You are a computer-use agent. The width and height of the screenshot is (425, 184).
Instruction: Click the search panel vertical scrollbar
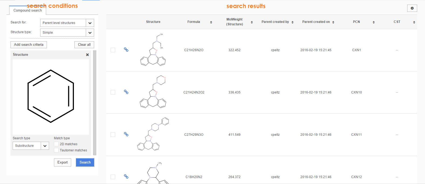(x=95, y=103)
